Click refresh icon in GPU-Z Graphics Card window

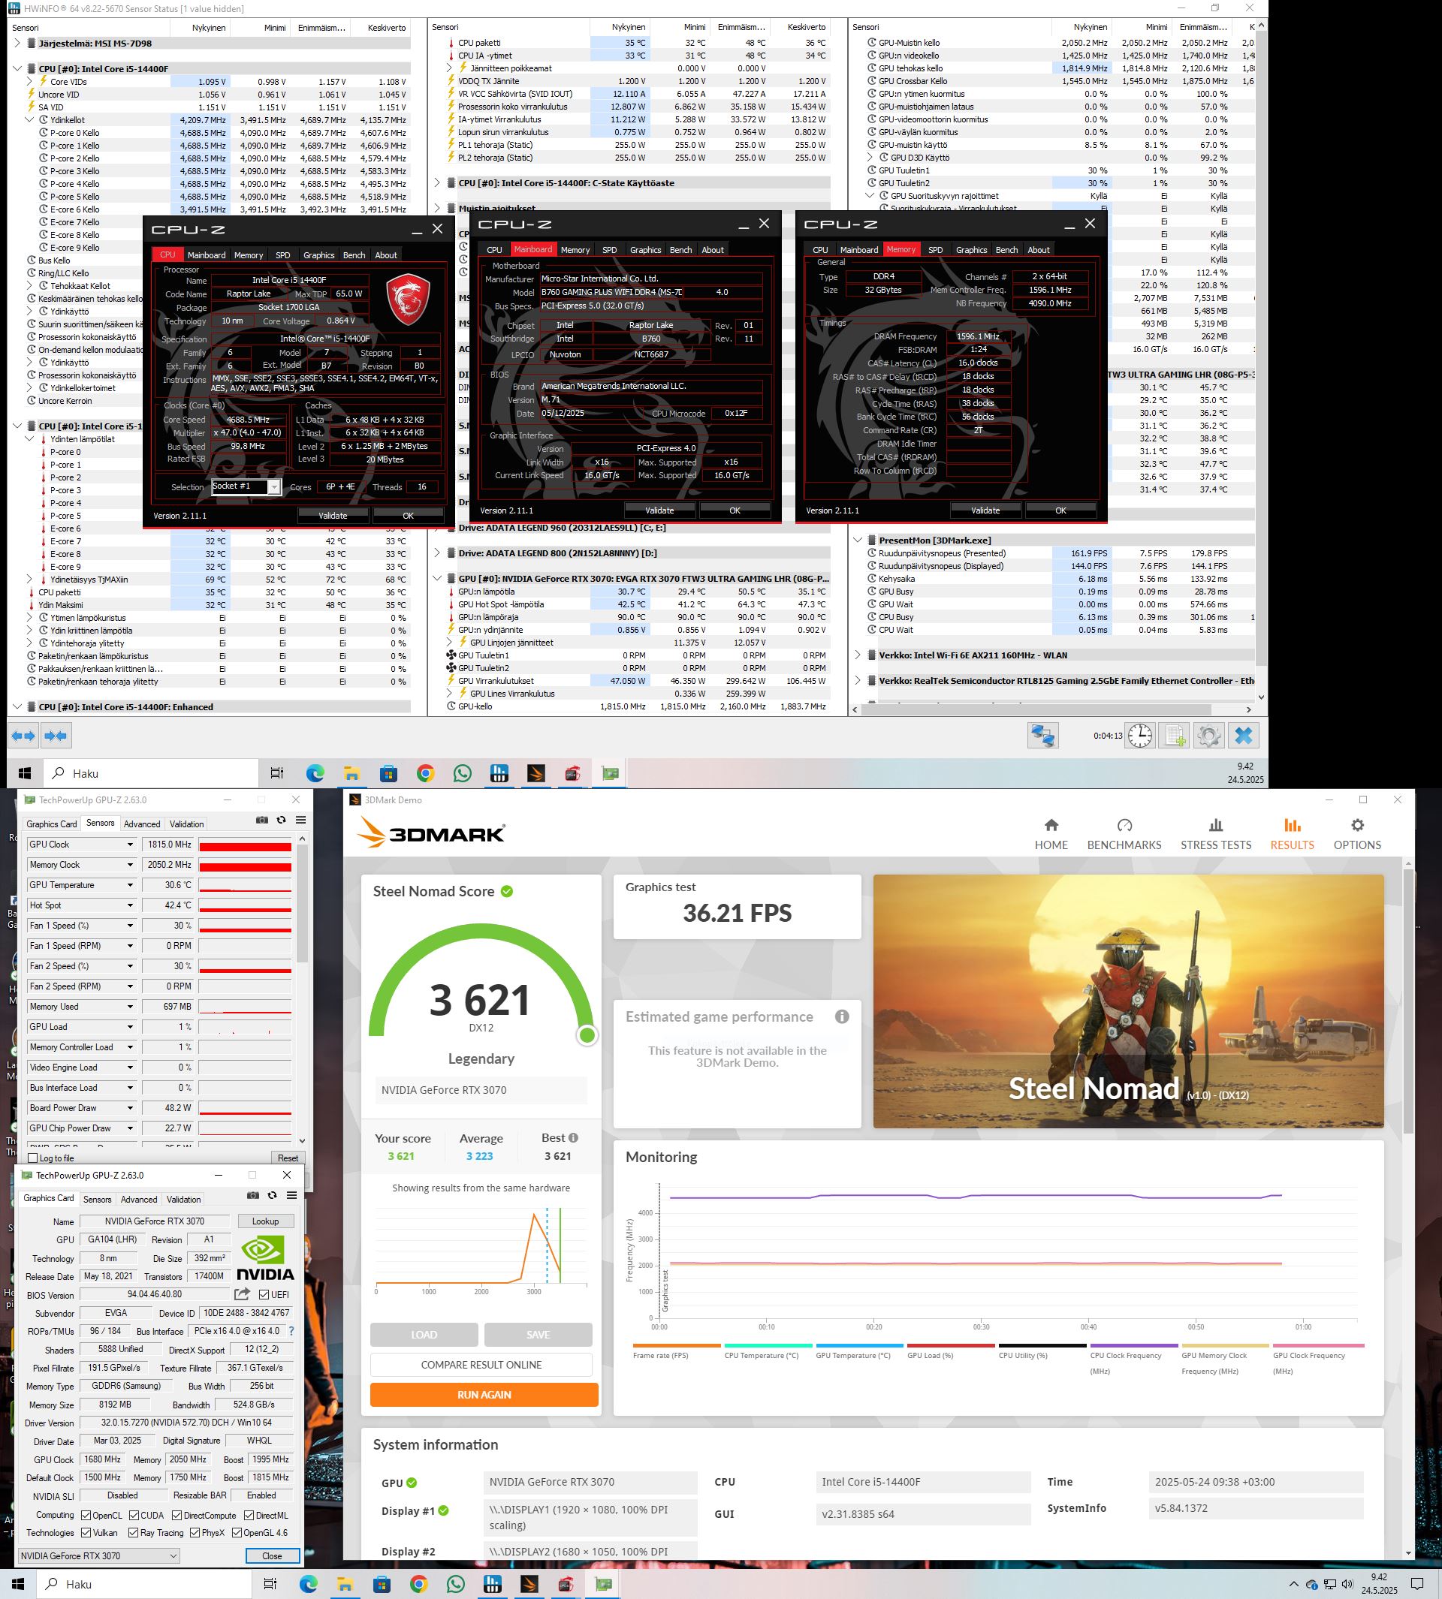(x=273, y=1195)
